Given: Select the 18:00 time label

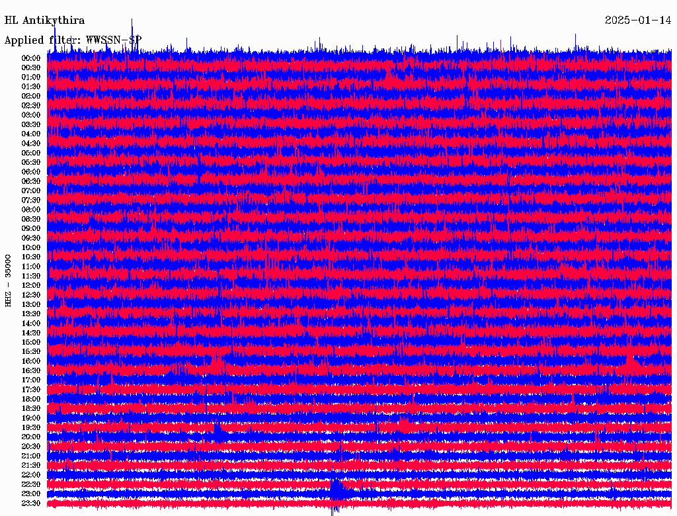Looking at the screenshot, I should point(31,400).
